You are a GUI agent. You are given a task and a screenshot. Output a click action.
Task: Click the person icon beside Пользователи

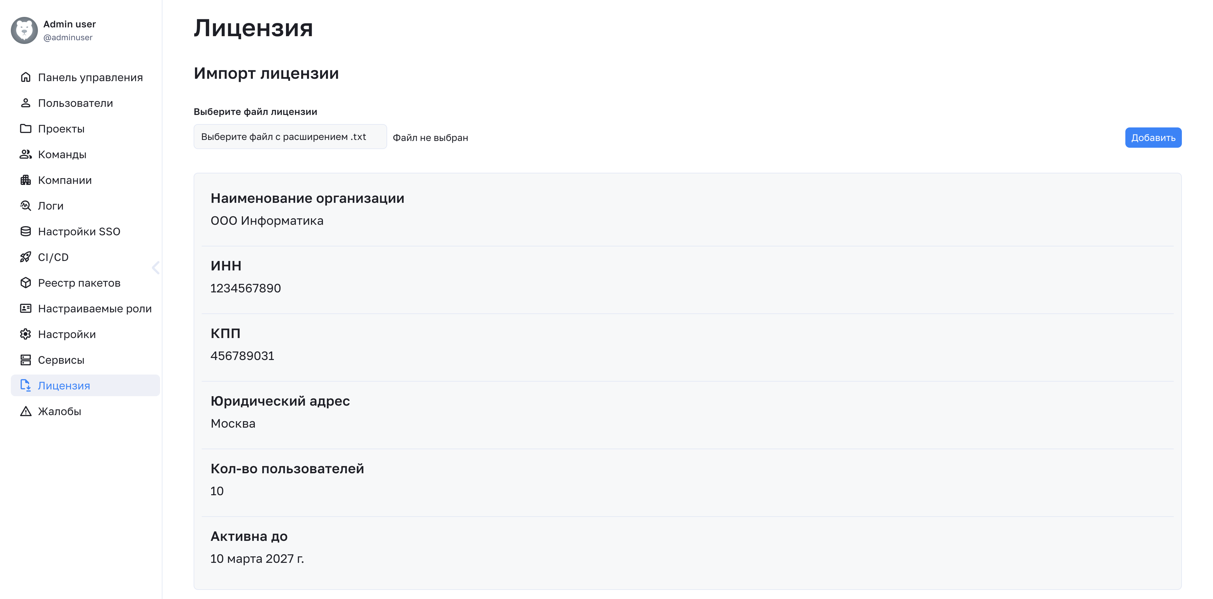(25, 103)
